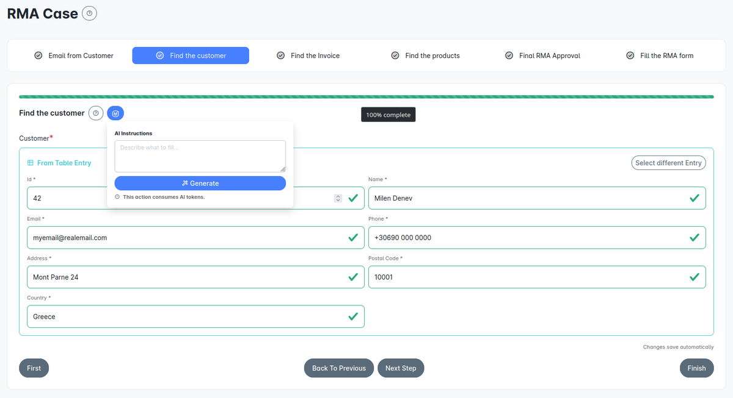
Task: Focus the Phone field with +30690 000 0000
Action: 537,238
